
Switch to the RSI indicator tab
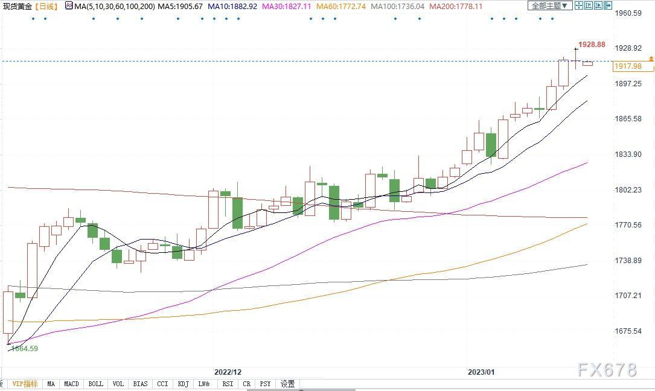(228, 384)
